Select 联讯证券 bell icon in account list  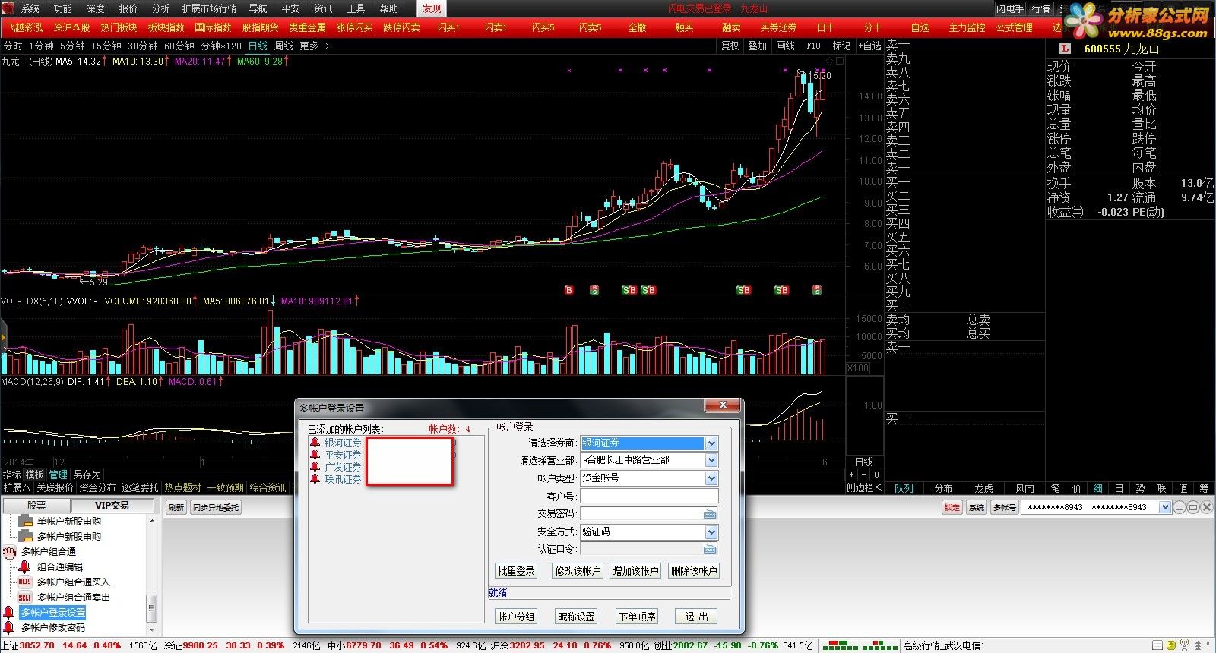coord(315,479)
